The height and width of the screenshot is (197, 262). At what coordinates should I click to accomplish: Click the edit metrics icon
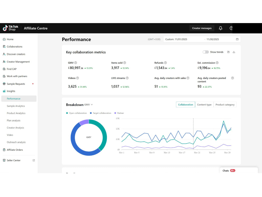click(228, 52)
